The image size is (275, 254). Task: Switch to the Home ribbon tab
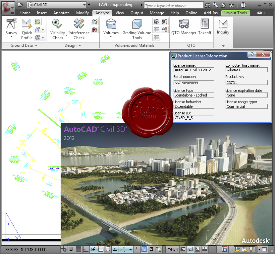tap(25, 13)
